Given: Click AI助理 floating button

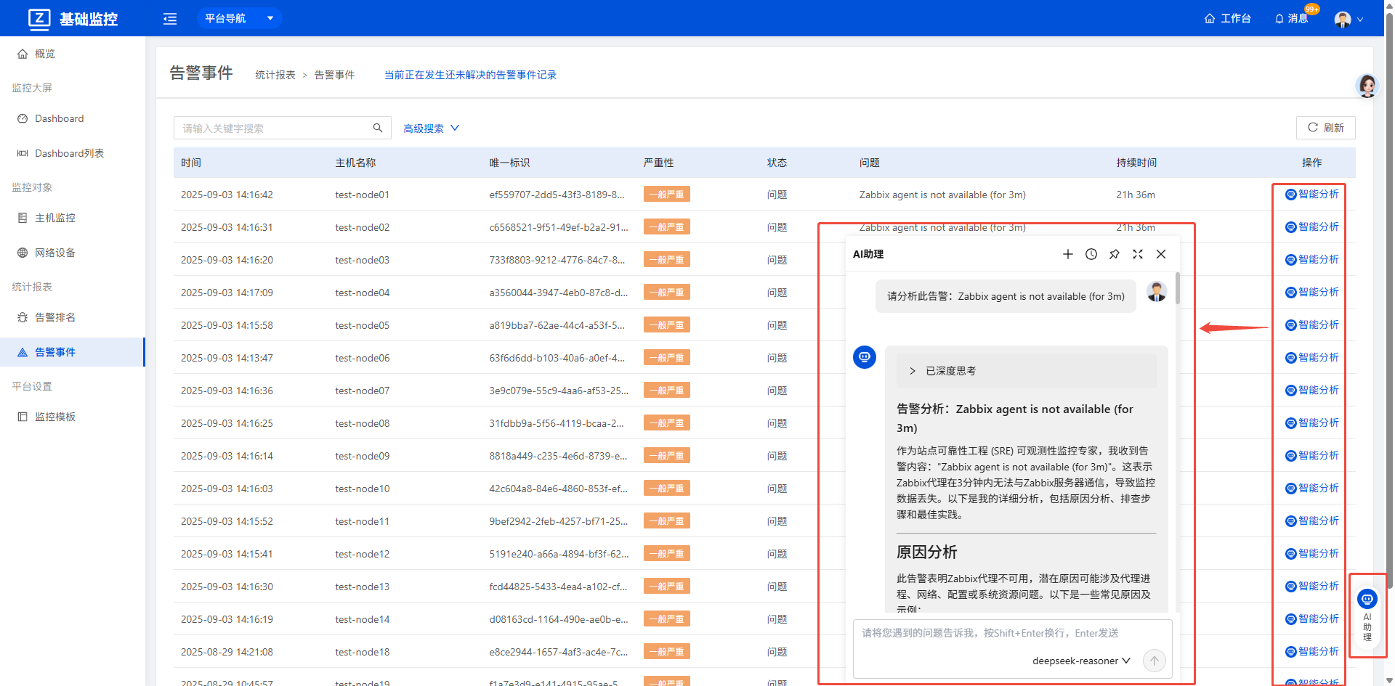Looking at the screenshot, I should [x=1367, y=615].
